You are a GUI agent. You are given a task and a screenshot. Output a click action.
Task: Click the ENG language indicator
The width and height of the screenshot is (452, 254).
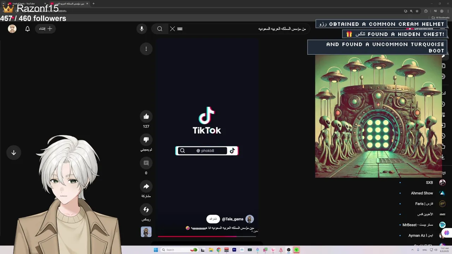coord(425,250)
